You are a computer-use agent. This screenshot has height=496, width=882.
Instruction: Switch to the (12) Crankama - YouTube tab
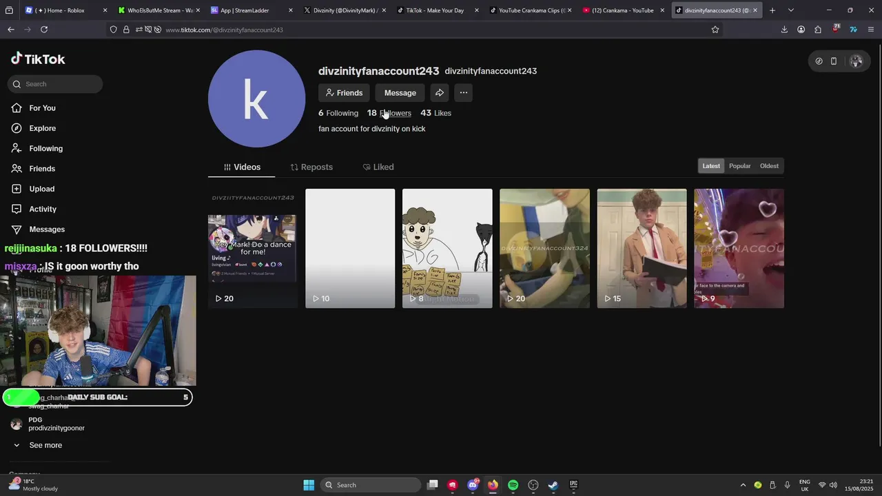624,10
